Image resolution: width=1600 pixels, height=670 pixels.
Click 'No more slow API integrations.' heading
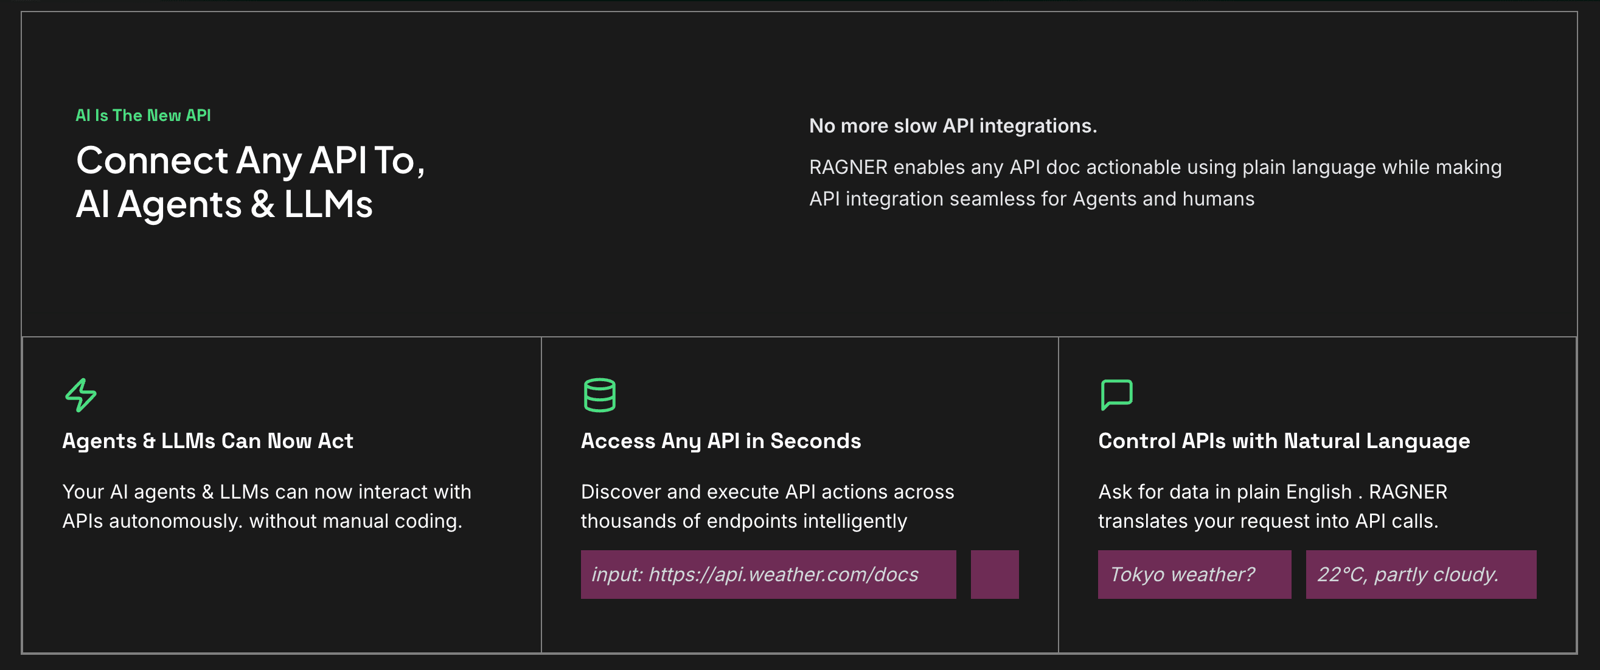pyautogui.click(x=952, y=126)
